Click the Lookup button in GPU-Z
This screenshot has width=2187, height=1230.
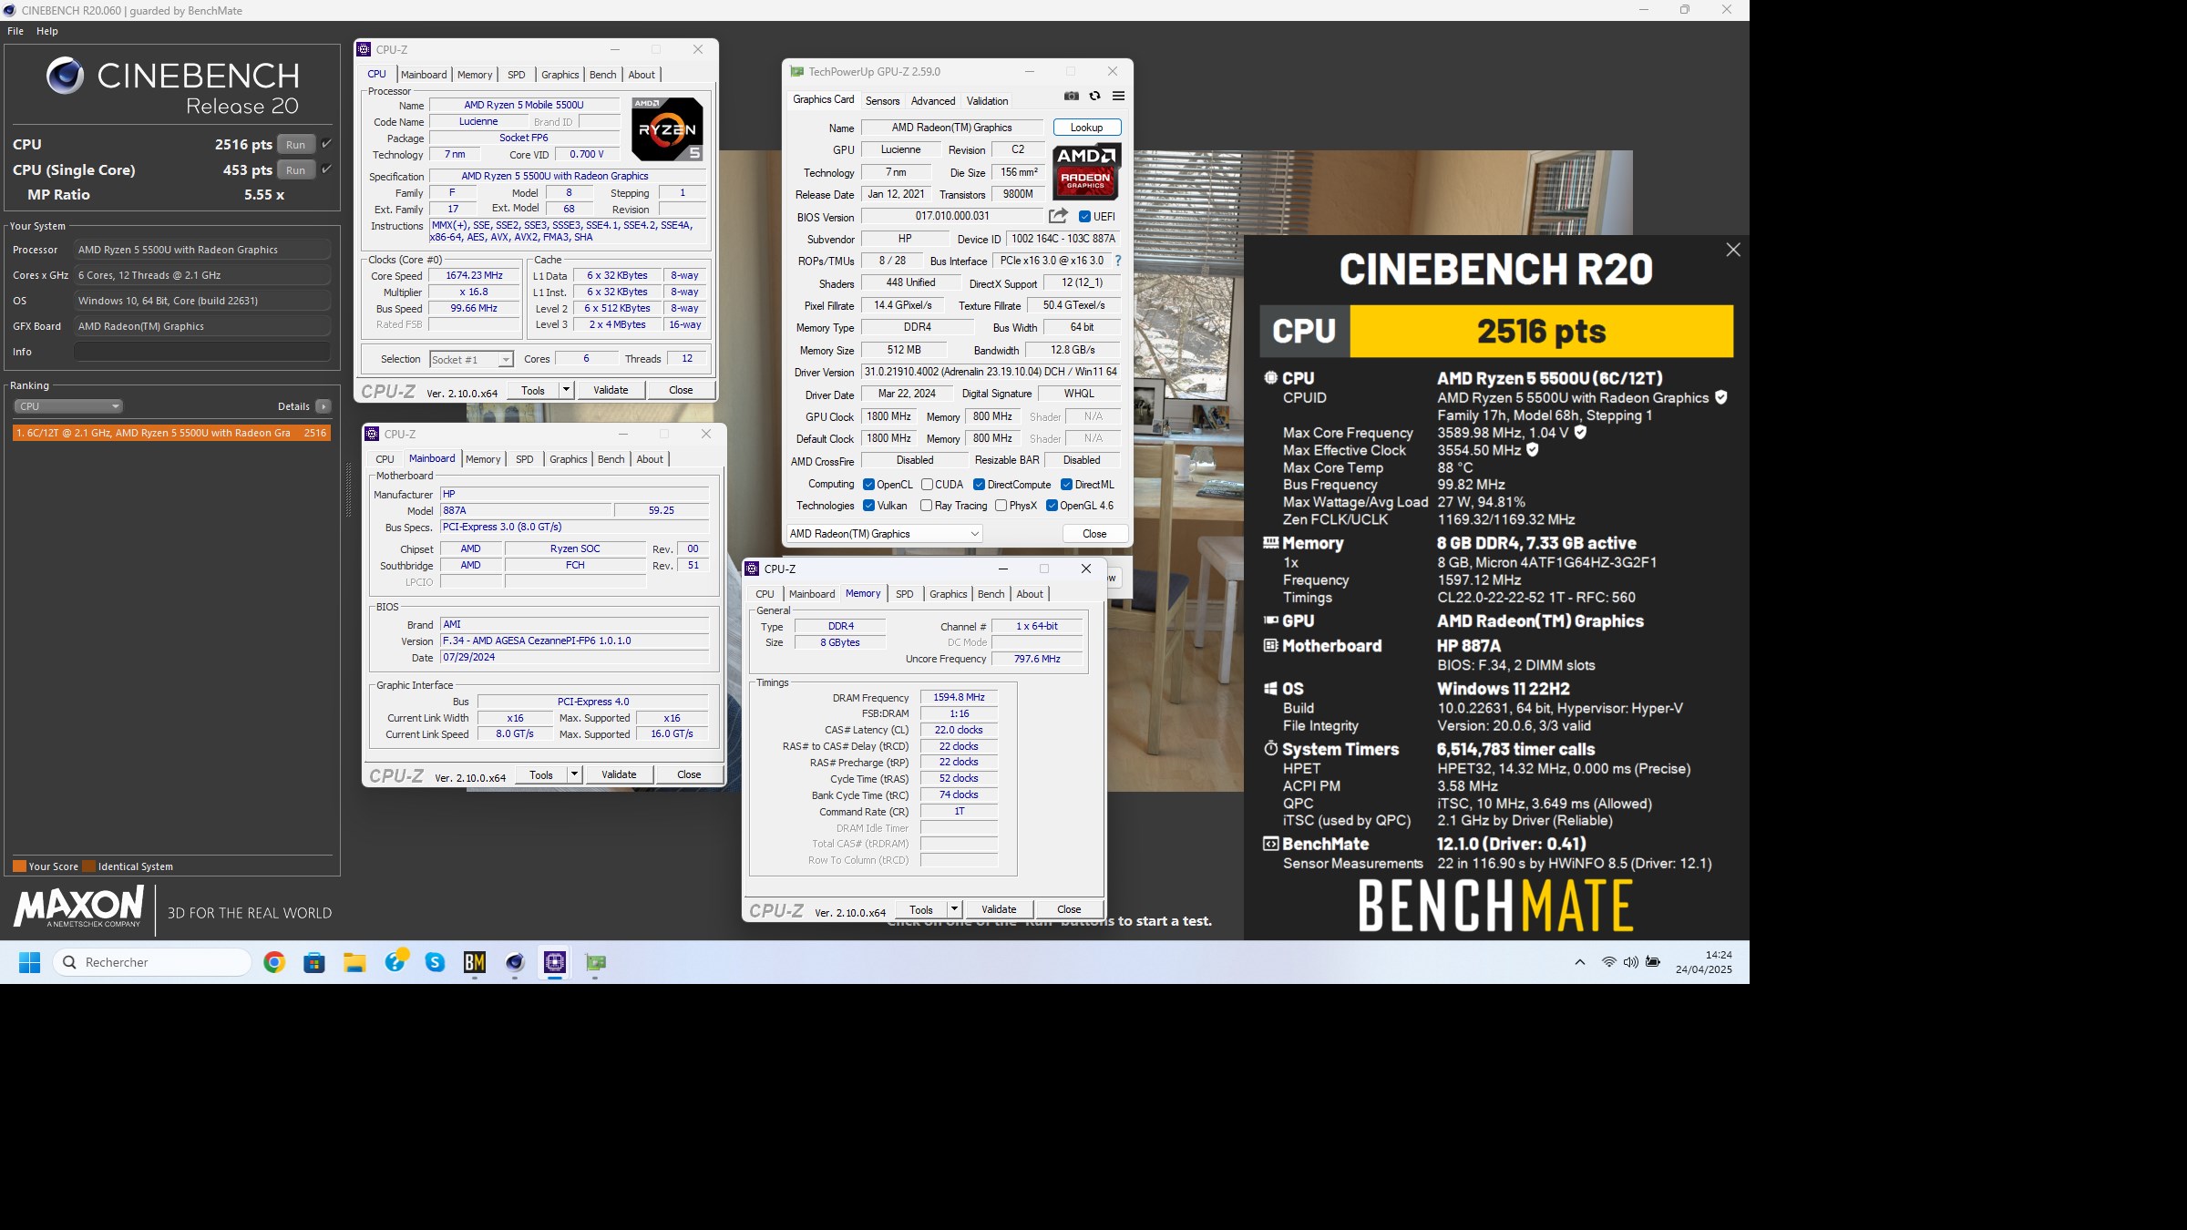pos(1086,128)
